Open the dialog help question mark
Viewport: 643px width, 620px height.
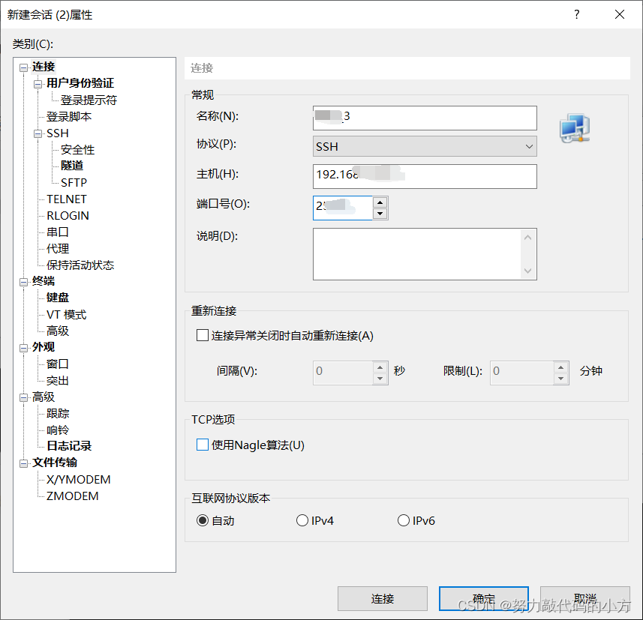click(576, 14)
